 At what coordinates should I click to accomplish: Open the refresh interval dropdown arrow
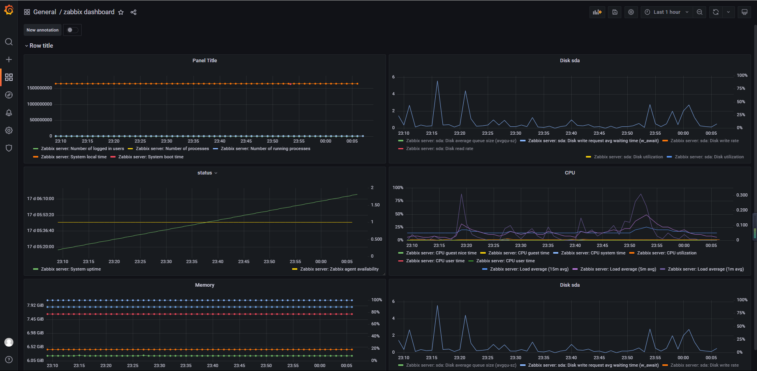728,12
